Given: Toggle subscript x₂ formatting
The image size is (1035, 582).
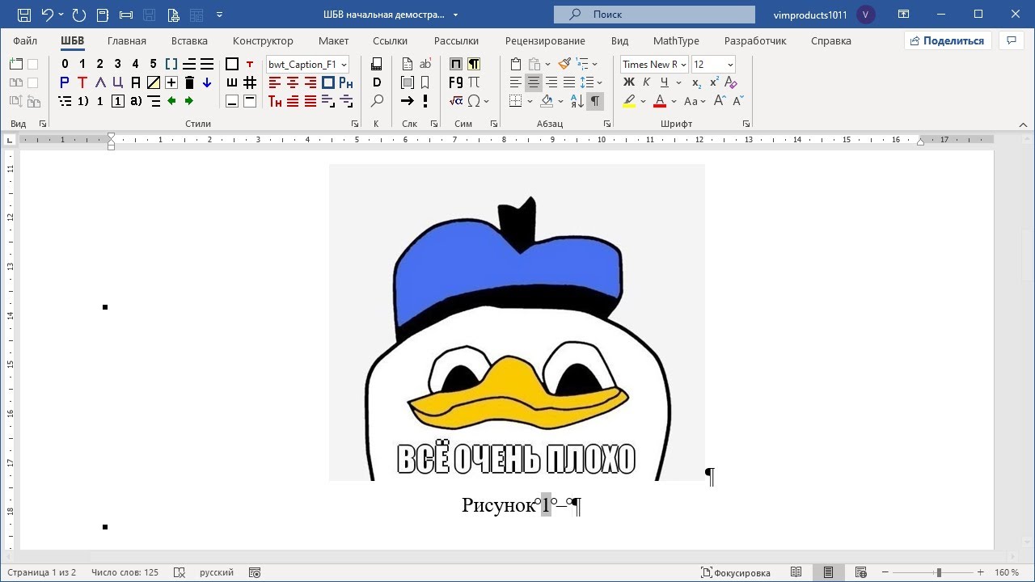Looking at the screenshot, I should point(697,82).
